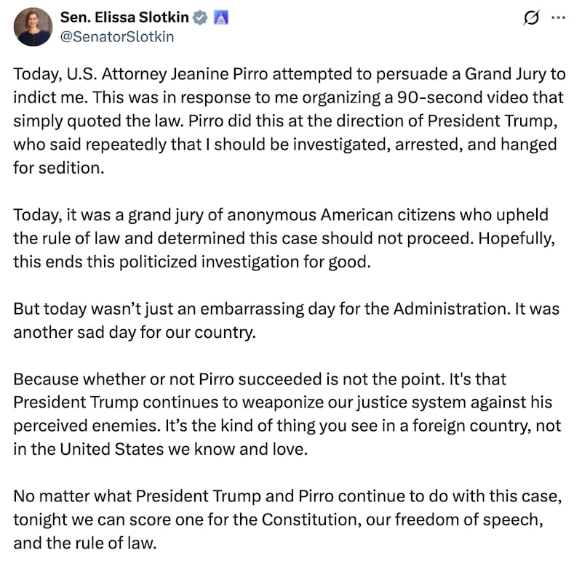Click the username below the display name

pyautogui.click(x=118, y=36)
